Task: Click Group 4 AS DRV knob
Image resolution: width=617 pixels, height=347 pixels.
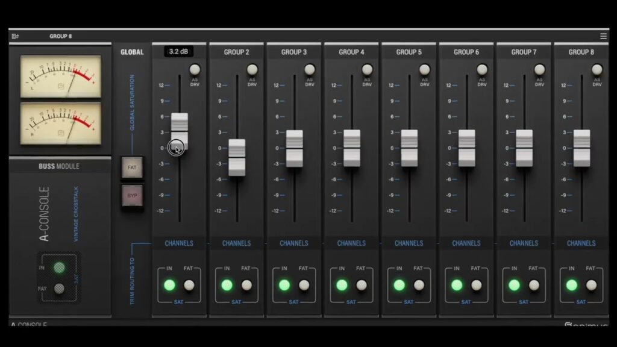Action: (x=367, y=70)
